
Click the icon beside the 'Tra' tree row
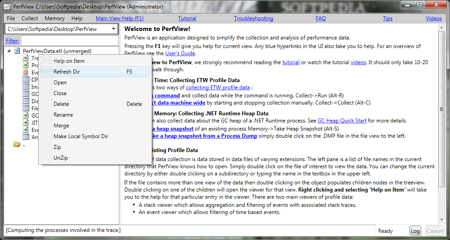(x=26, y=58)
